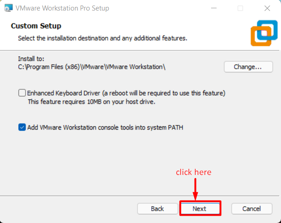Click the "requires 10MB" feature note

point(91,102)
